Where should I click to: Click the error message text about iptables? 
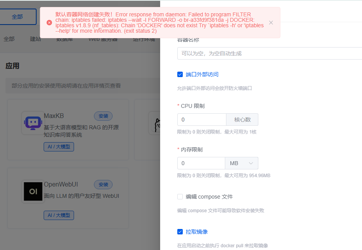coord(159,23)
